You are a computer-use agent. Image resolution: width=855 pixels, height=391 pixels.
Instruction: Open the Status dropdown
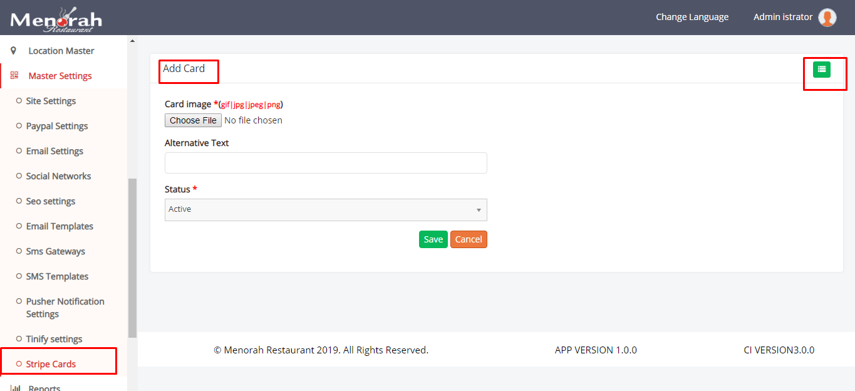coord(326,210)
